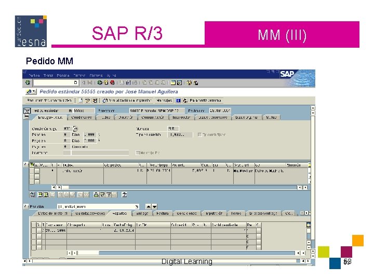This screenshot has height=280, width=374.
Task: Open the command field history dropdown
Action: click(x=76, y=82)
